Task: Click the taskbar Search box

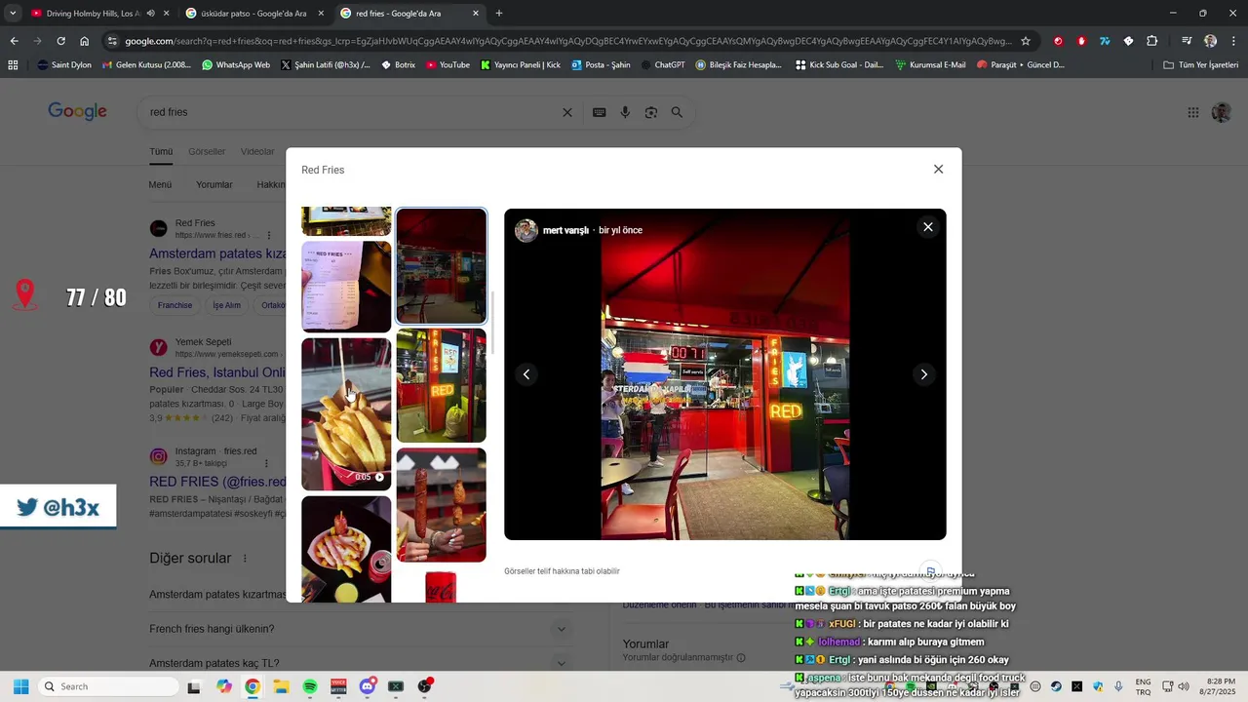Action: pos(107,686)
